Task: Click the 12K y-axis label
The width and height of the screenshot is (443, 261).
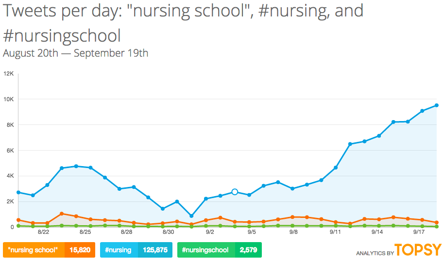Action: click(8, 74)
